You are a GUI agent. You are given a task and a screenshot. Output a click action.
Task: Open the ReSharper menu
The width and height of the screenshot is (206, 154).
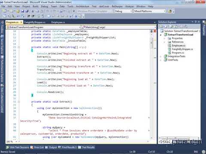(x=117, y=6)
